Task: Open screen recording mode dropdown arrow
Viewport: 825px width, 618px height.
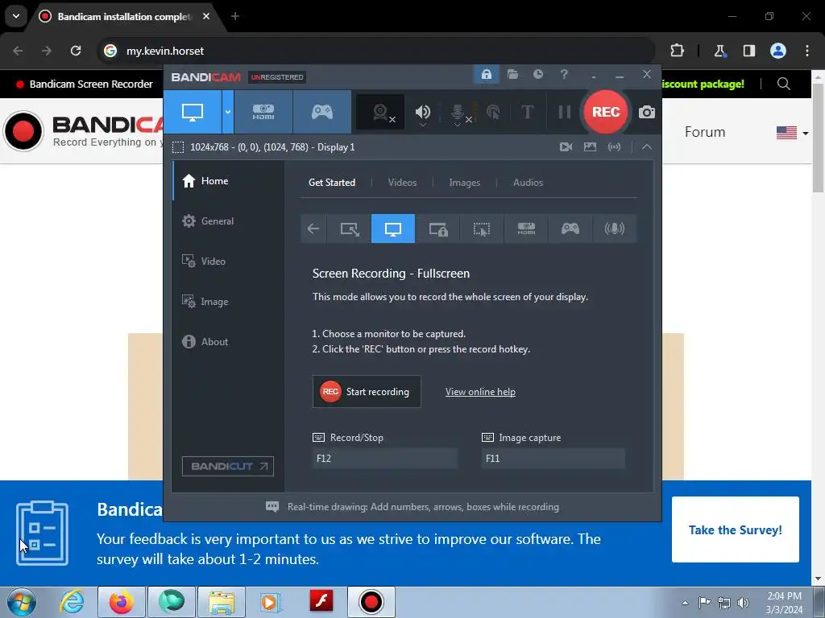Action: 228,112
